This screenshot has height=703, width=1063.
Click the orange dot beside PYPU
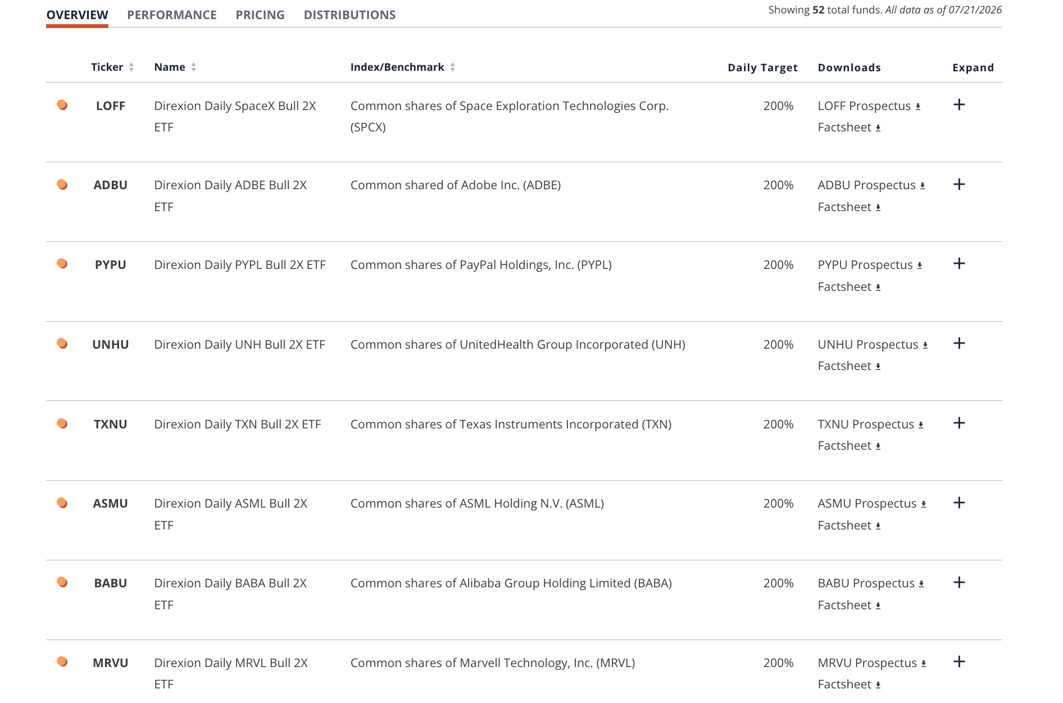click(x=62, y=264)
